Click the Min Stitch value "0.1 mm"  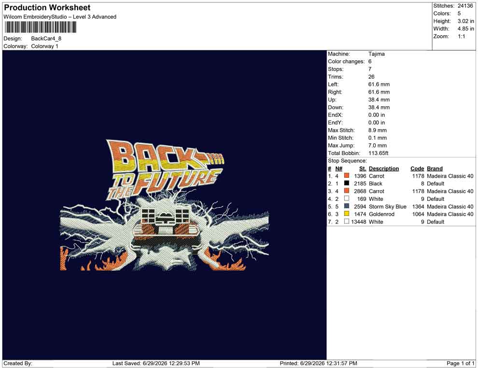[x=378, y=138]
